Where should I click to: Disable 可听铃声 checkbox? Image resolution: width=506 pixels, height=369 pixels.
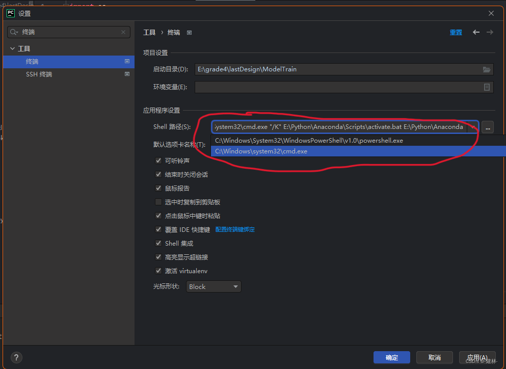point(158,161)
